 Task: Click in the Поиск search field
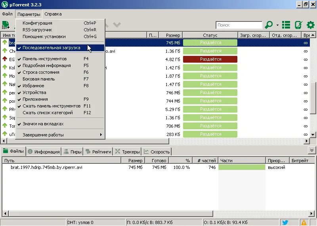(239, 25)
